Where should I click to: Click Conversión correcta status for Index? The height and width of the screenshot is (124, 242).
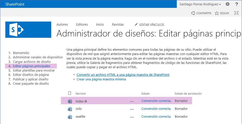click(x=156, y=101)
